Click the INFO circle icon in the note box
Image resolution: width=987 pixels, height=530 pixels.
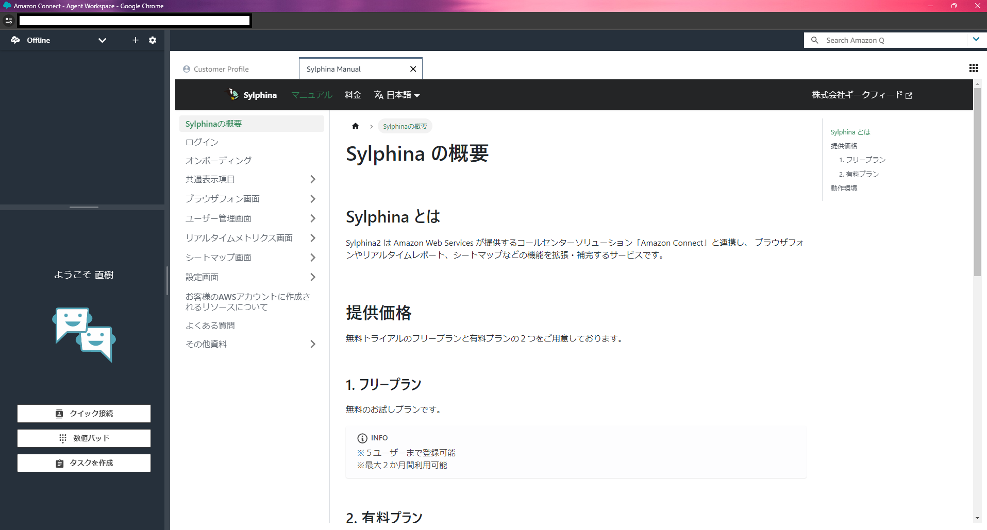pos(362,438)
